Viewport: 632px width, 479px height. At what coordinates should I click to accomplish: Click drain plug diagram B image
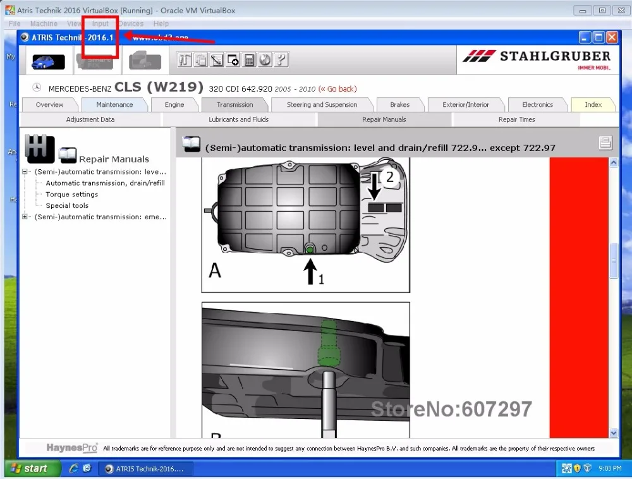305,370
